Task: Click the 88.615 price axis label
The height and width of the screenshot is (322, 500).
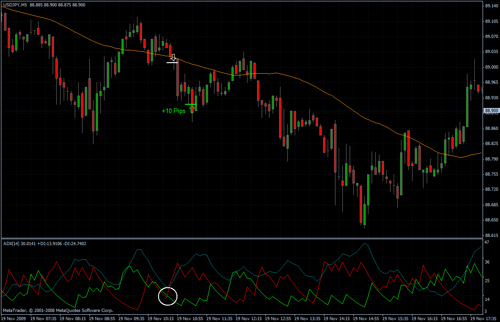Action: (491, 236)
